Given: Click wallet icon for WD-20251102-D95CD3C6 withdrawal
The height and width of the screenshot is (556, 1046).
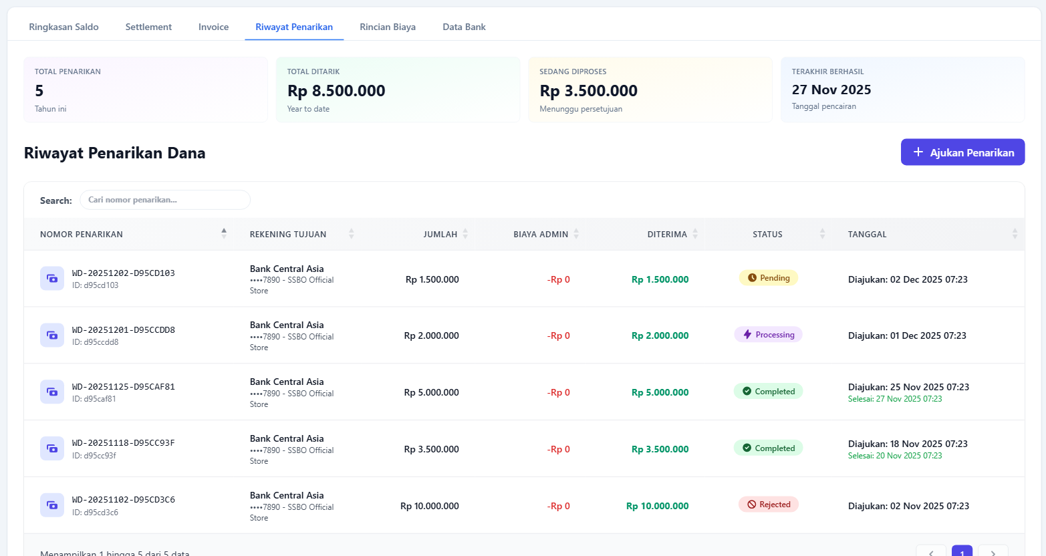Looking at the screenshot, I should [x=52, y=505].
